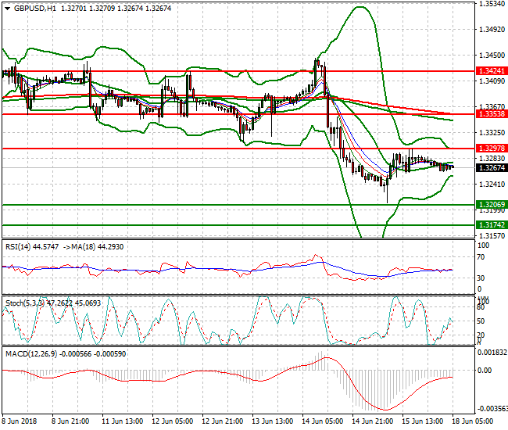Select the red 1.34241 price level label
The height and width of the screenshot is (430, 508).
492,71
